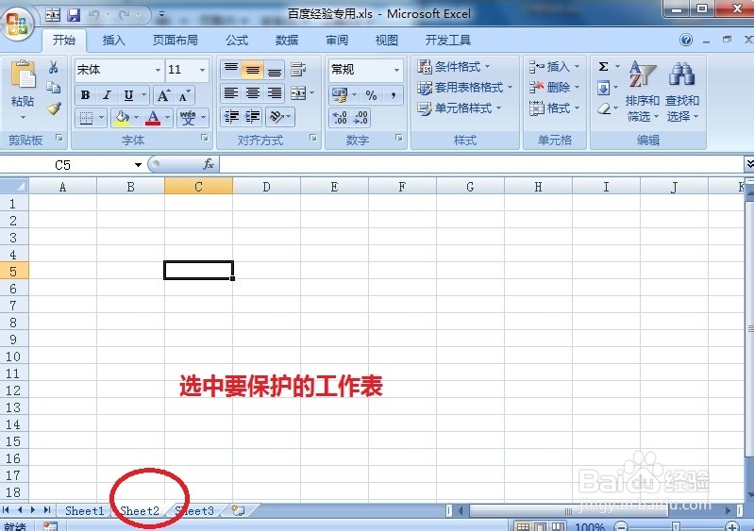
Task: Click merge and center icon
Action: point(298,93)
